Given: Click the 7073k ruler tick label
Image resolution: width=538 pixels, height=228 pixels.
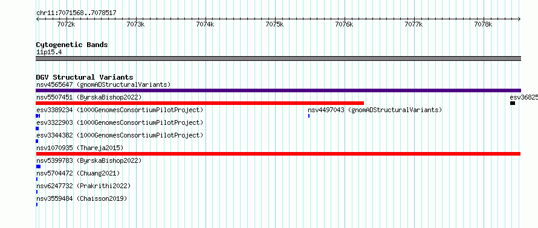Looking at the screenshot, I should click(x=135, y=25).
